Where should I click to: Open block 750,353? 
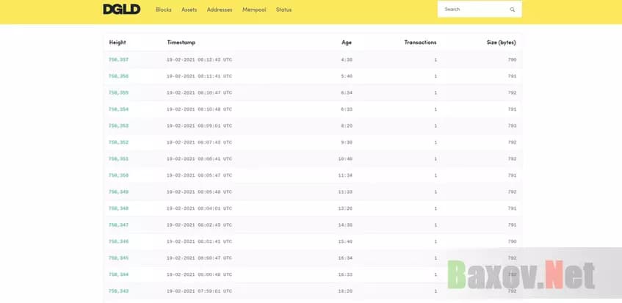point(118,125)
